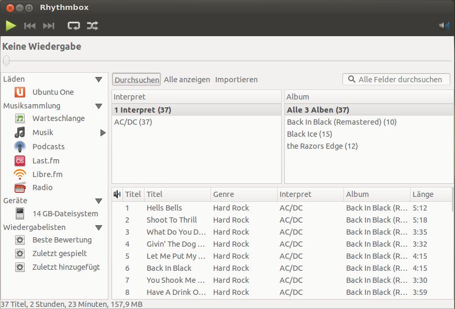
Task: Open the Libre.fm icon
Action: pos(20,174)
